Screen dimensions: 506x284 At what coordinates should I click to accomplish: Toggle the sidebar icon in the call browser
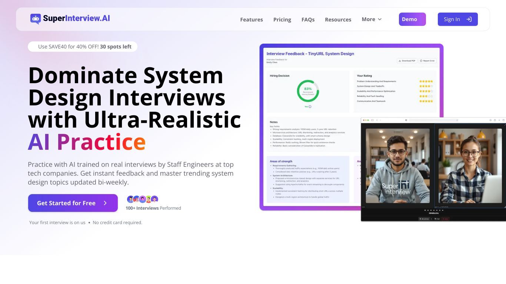(x=373, y=120)
